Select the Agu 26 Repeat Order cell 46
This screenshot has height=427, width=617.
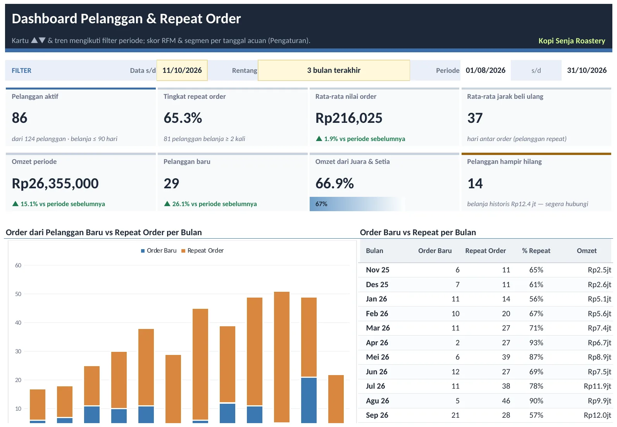506,401
